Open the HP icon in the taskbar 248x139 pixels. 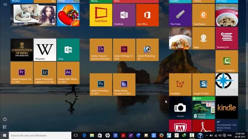107,136
